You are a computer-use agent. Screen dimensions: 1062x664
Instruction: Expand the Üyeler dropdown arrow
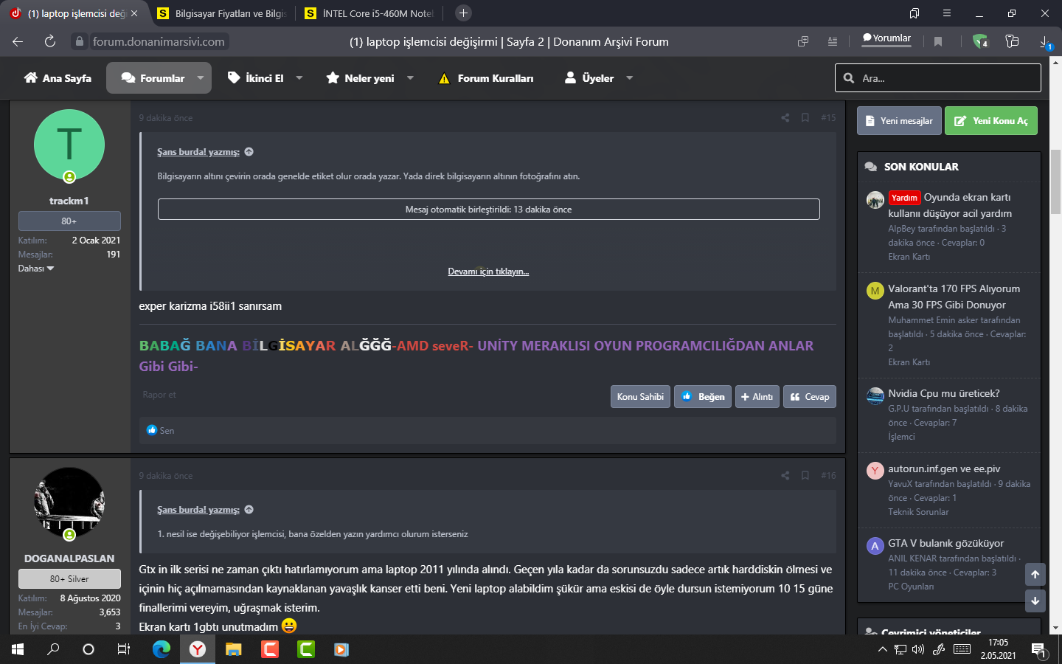pos(629,78)
